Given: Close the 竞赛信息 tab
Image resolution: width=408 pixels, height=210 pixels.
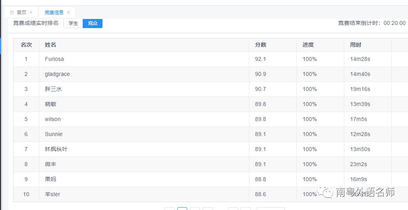Looking at the screenshot, I should tap(68, 13).
